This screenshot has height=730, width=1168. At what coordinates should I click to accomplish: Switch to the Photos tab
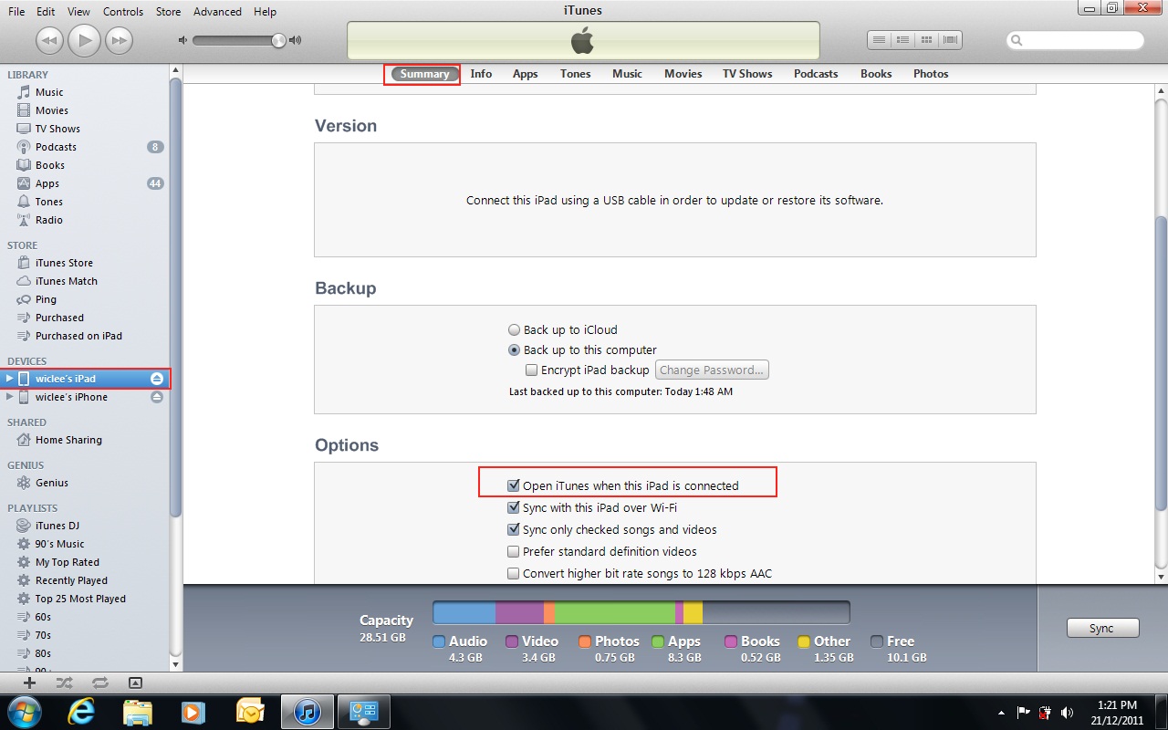coord(931,74)
